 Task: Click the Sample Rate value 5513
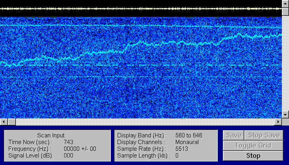pos(182,149)
